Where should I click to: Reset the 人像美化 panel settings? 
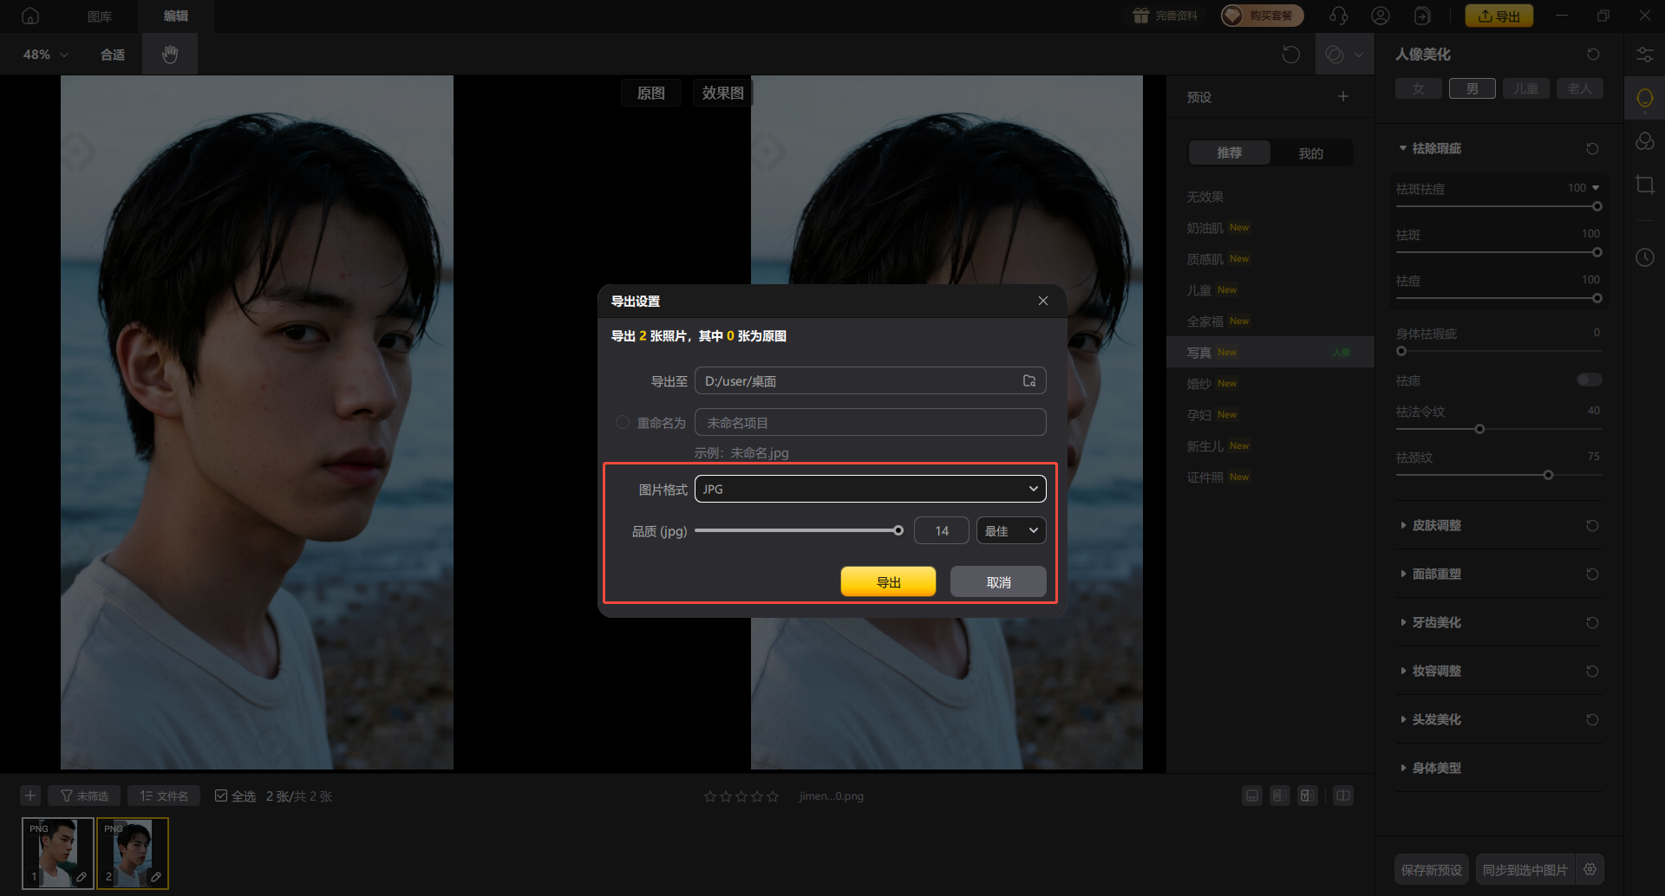[1593, 55]
